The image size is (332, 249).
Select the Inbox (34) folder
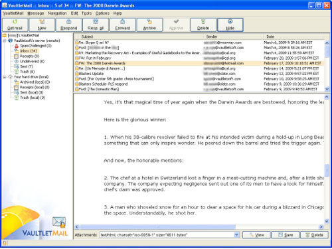point(29,51)
